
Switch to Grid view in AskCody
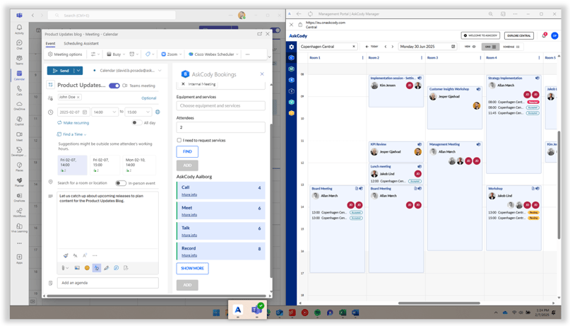[x=491, y=47]
